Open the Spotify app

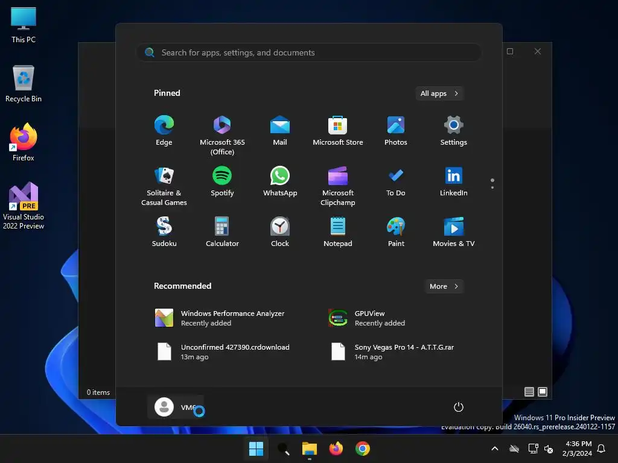[x=222, y=181]
